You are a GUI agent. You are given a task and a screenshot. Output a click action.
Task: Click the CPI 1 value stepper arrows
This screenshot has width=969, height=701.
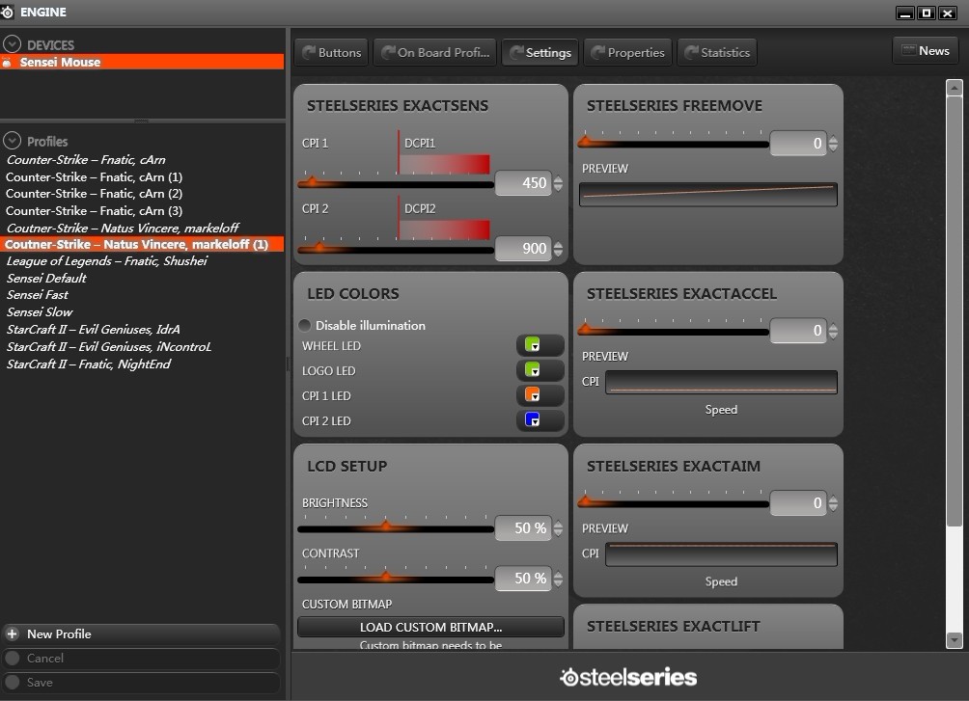559,183
